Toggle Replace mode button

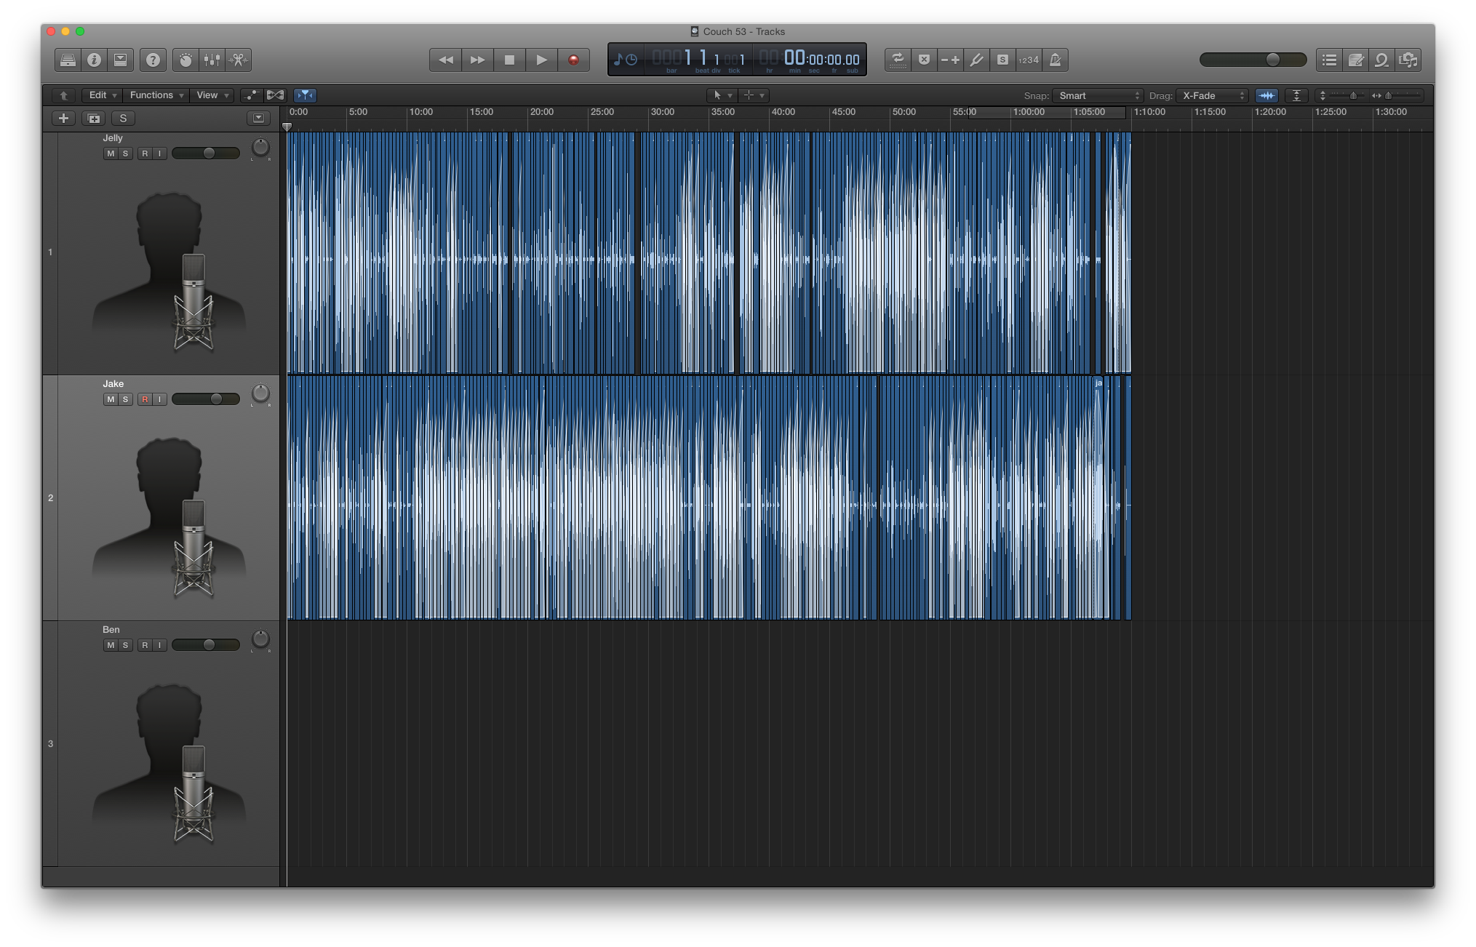coord(924,60)
